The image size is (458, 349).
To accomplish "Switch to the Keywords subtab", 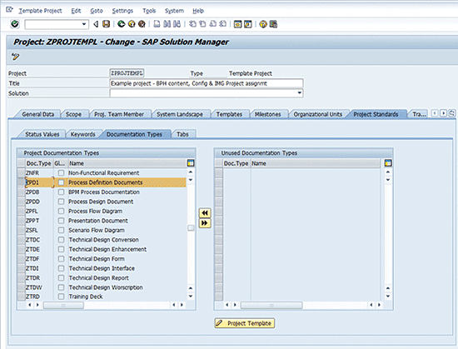I will click(82, 134).
